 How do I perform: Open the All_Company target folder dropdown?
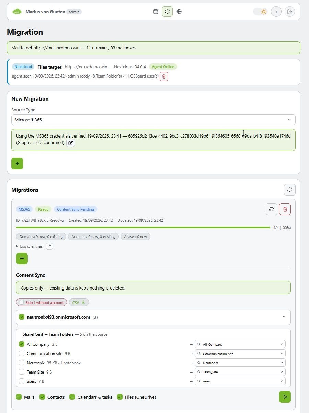click(x=240, y=344)
